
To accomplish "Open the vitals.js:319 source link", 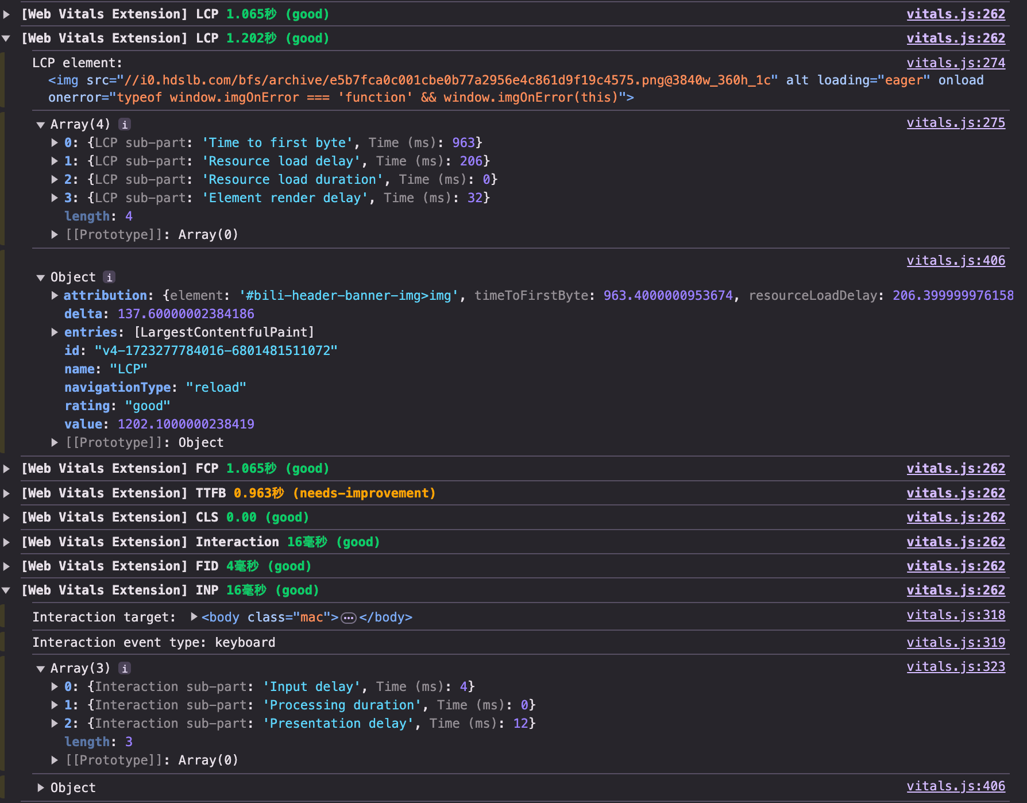I will pyautogui.click(x=955, y=643).
